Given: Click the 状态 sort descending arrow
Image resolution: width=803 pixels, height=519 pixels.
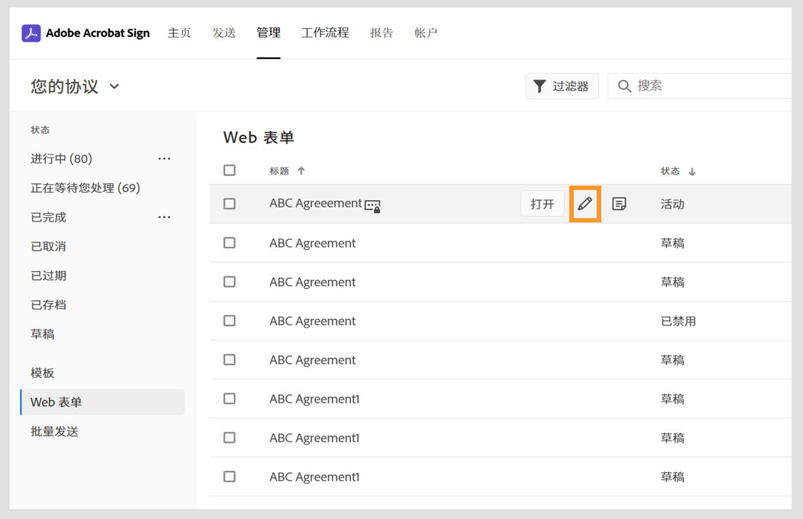Looking at the screenshot, I should click(x=692, y=171).
